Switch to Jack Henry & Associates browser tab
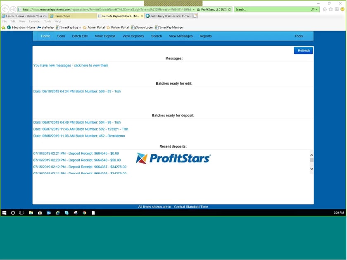The width and height of the screenshot is (347, 260). click(x=169, y=16)
